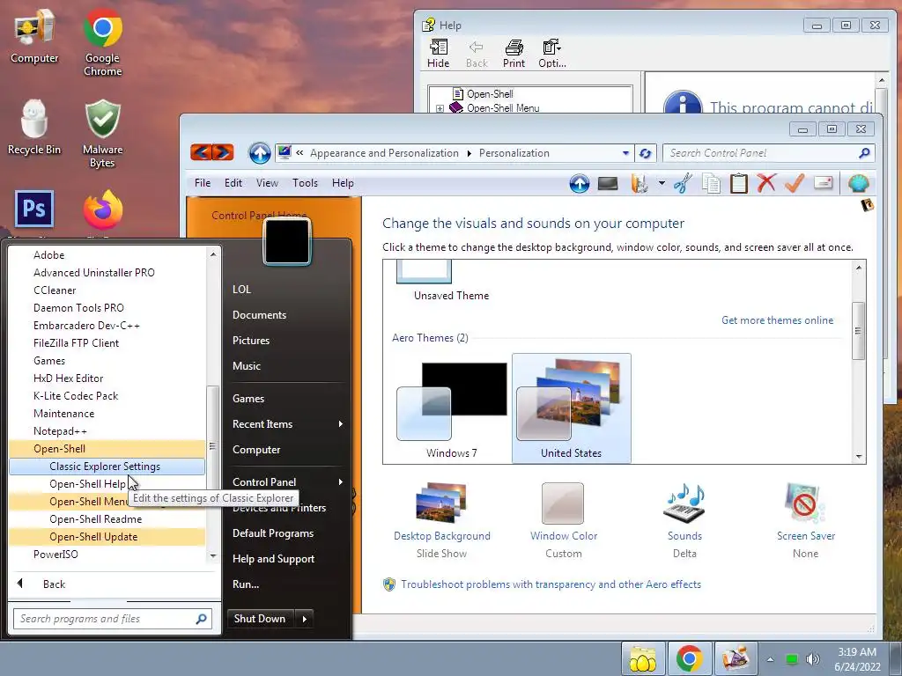The width and height of the screenshot is (902, 676).
Task: Open the File menu in Control Panel
Action: [x=203, y=183]
